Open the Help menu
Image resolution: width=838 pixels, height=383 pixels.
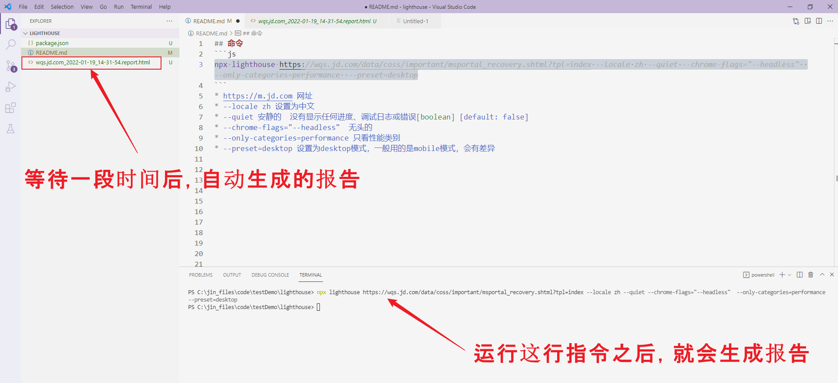(x=165, y=7)
